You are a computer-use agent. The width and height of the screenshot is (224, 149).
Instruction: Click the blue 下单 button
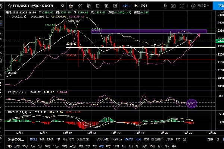point(220,6)
